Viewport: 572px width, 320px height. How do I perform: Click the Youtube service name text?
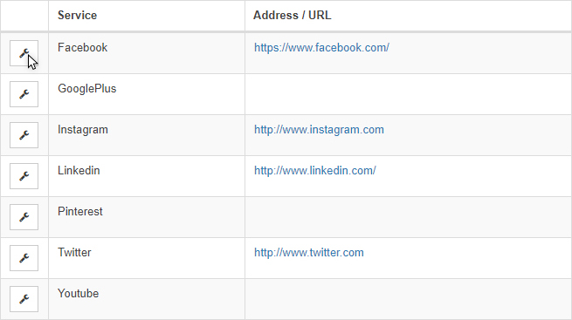[78, 294]
